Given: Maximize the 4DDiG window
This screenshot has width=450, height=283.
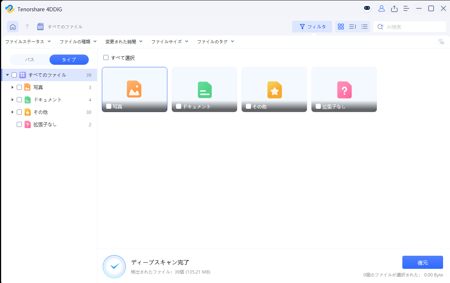Looking at the screenshot, I should 431,9.
